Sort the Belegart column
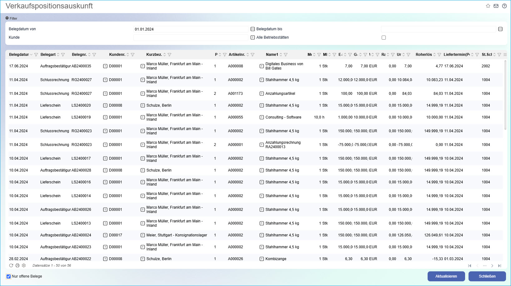The image size is (511, 286). (x=58, y=55)
